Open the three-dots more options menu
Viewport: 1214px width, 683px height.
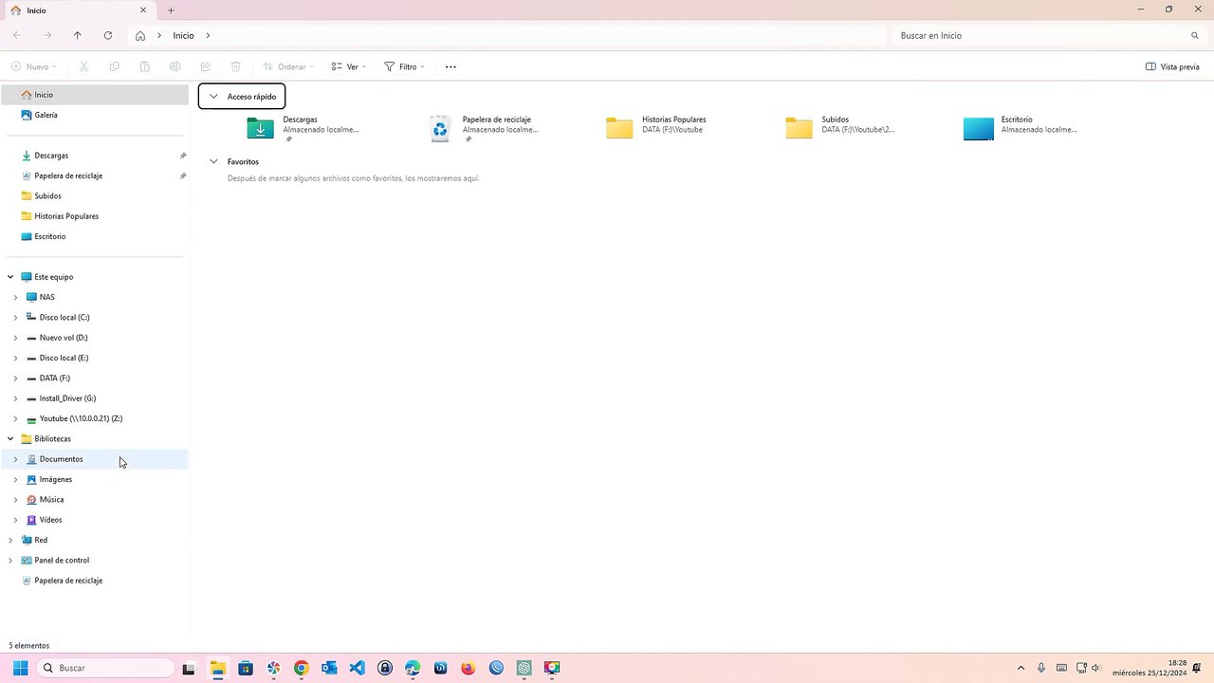(x=451, y=66)
